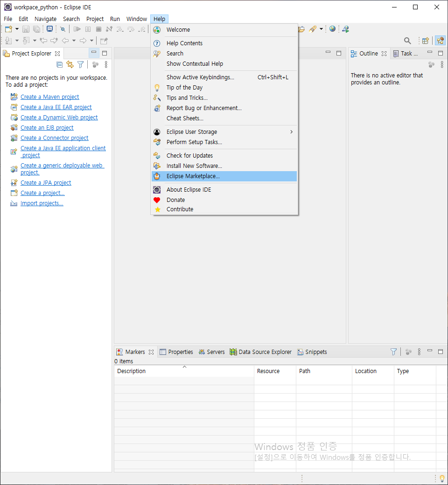The image size is (448, 485).
Task: Click the Next Edit Location icon
Action: click(x=54, y=41)
